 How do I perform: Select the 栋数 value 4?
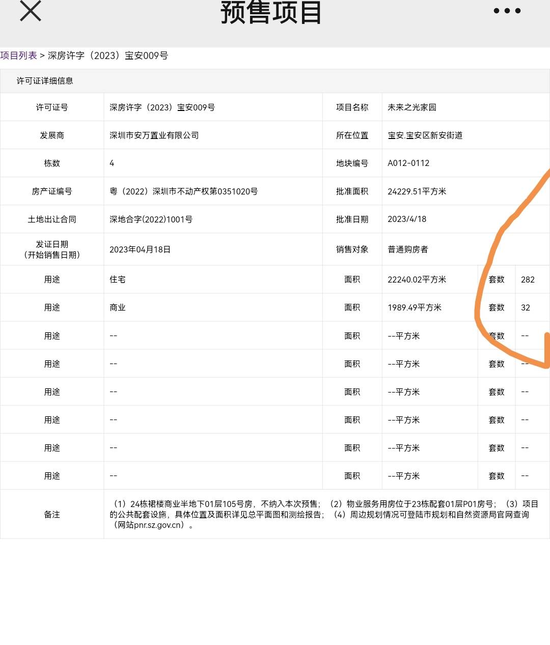point(112,163)
